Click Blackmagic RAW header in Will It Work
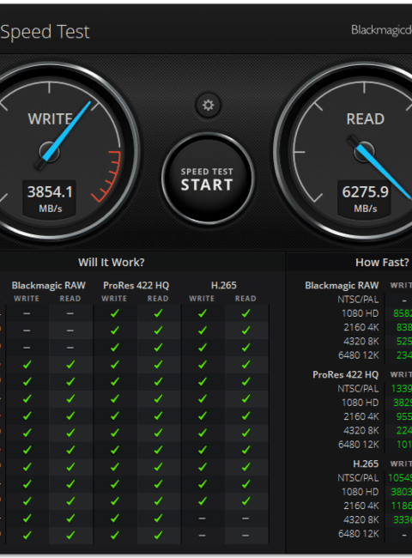The height and width of the screenshot is (558, 412). [x=48, y=285]
